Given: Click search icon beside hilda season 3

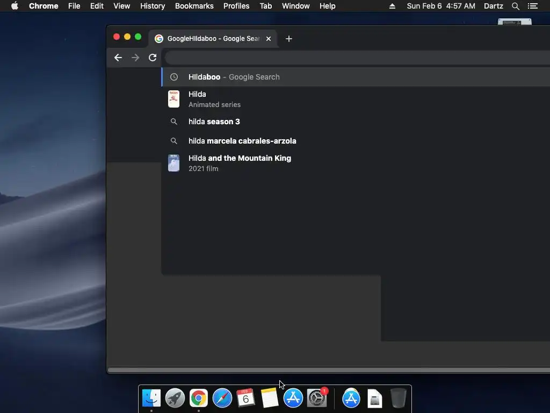Looking at the screenshot, I should [173, 122].
